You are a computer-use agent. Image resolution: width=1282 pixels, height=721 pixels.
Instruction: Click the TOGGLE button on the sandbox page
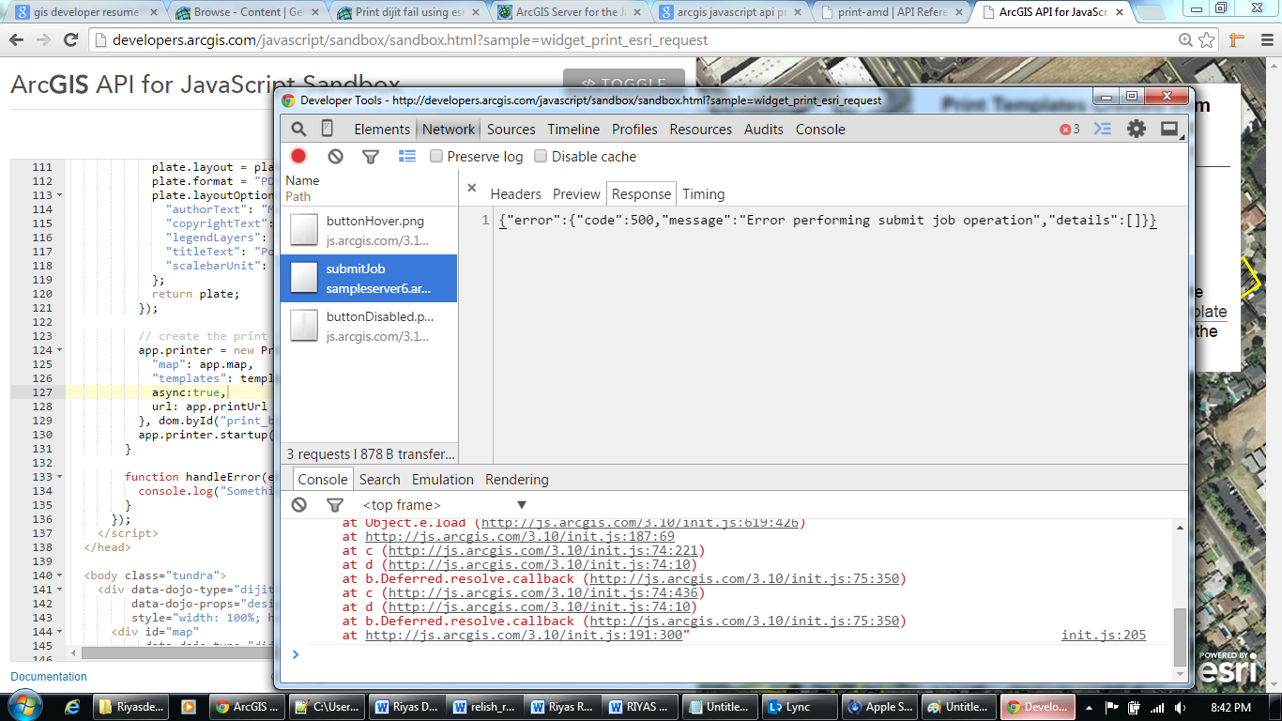point(624,83)
